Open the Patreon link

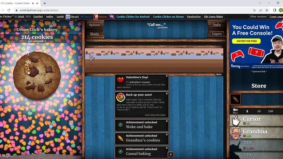[x=103, y=17]
